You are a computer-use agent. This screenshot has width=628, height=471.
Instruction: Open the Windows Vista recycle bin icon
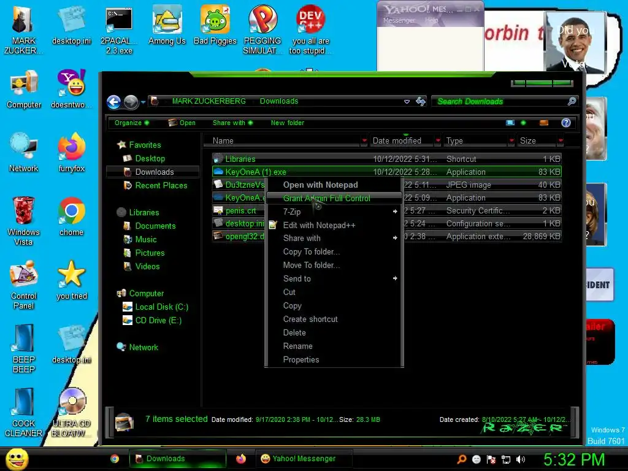click(x=24, y=220)
